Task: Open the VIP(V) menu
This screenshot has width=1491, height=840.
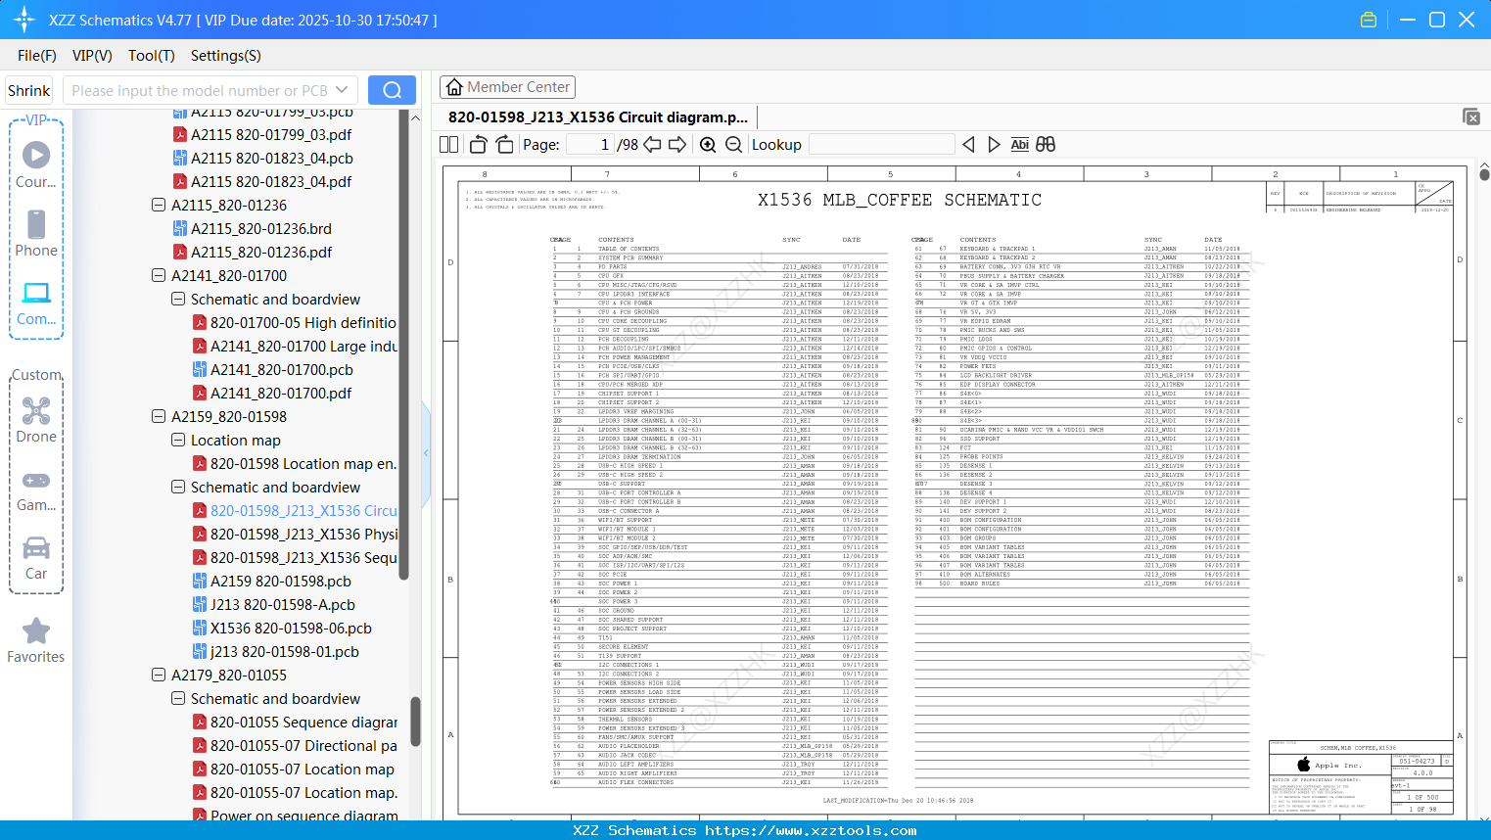Action: pyautogui.click(x=92, y=56)
